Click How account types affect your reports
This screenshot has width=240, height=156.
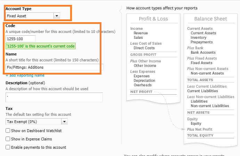162,8
